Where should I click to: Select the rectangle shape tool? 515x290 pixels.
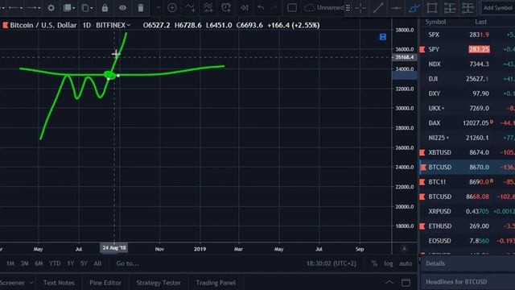tap(432, 7)
